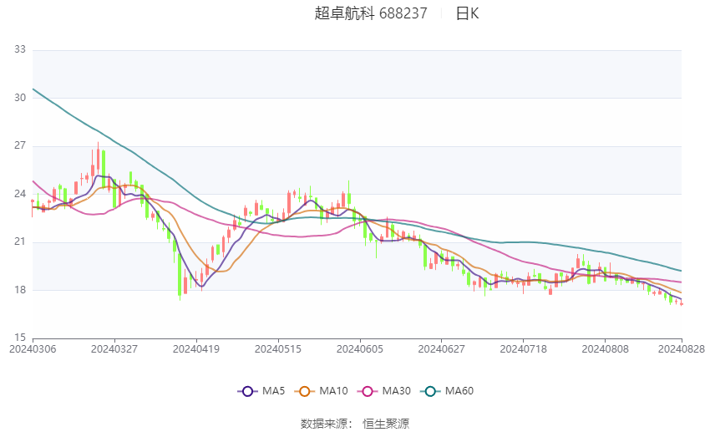The height and width of the screenshot is (432, 710).
Task: Toggle the MA5 legend series
Action: (261, 391)
